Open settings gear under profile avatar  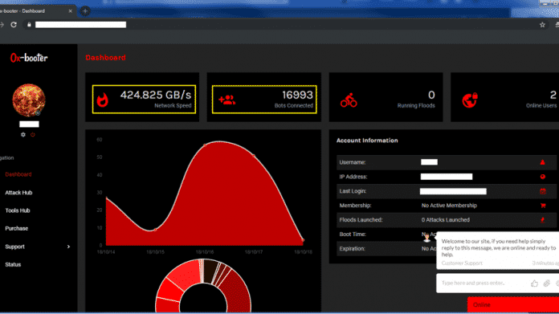(23, 135)
